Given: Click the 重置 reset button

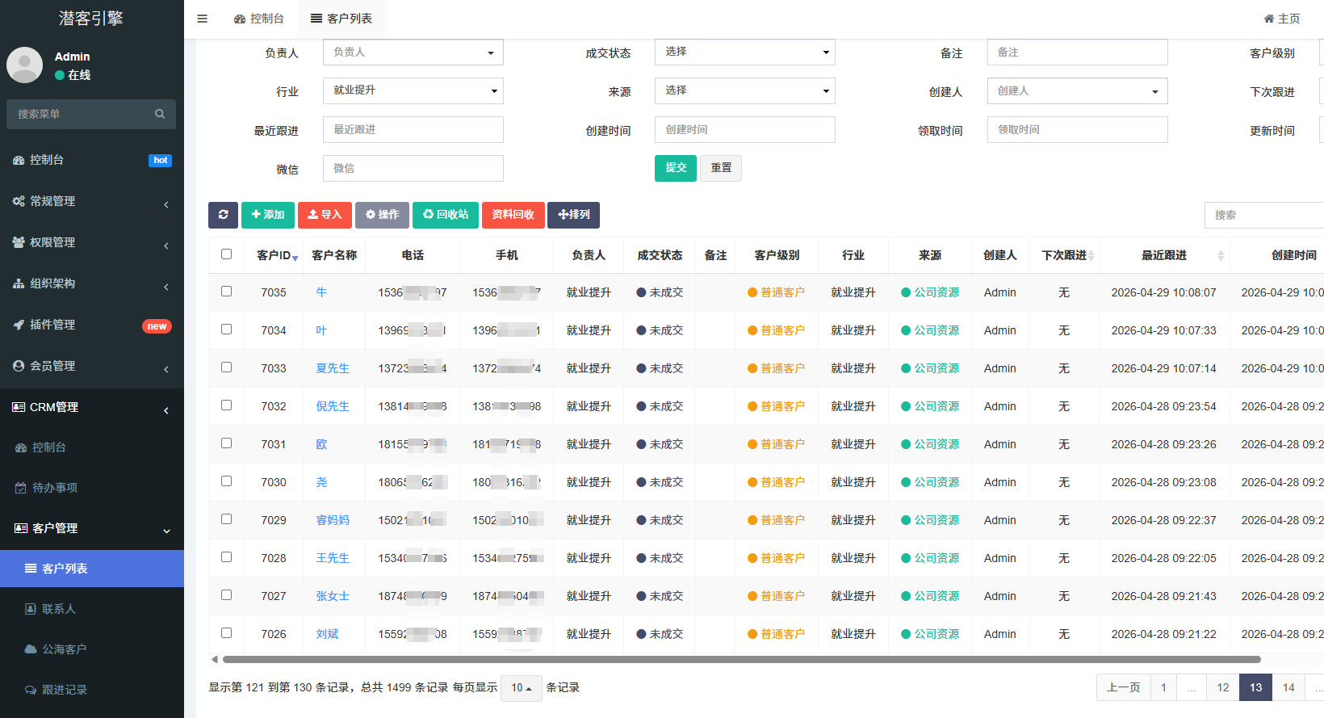Looking at the screenshot, I should [x=721, y=168].
